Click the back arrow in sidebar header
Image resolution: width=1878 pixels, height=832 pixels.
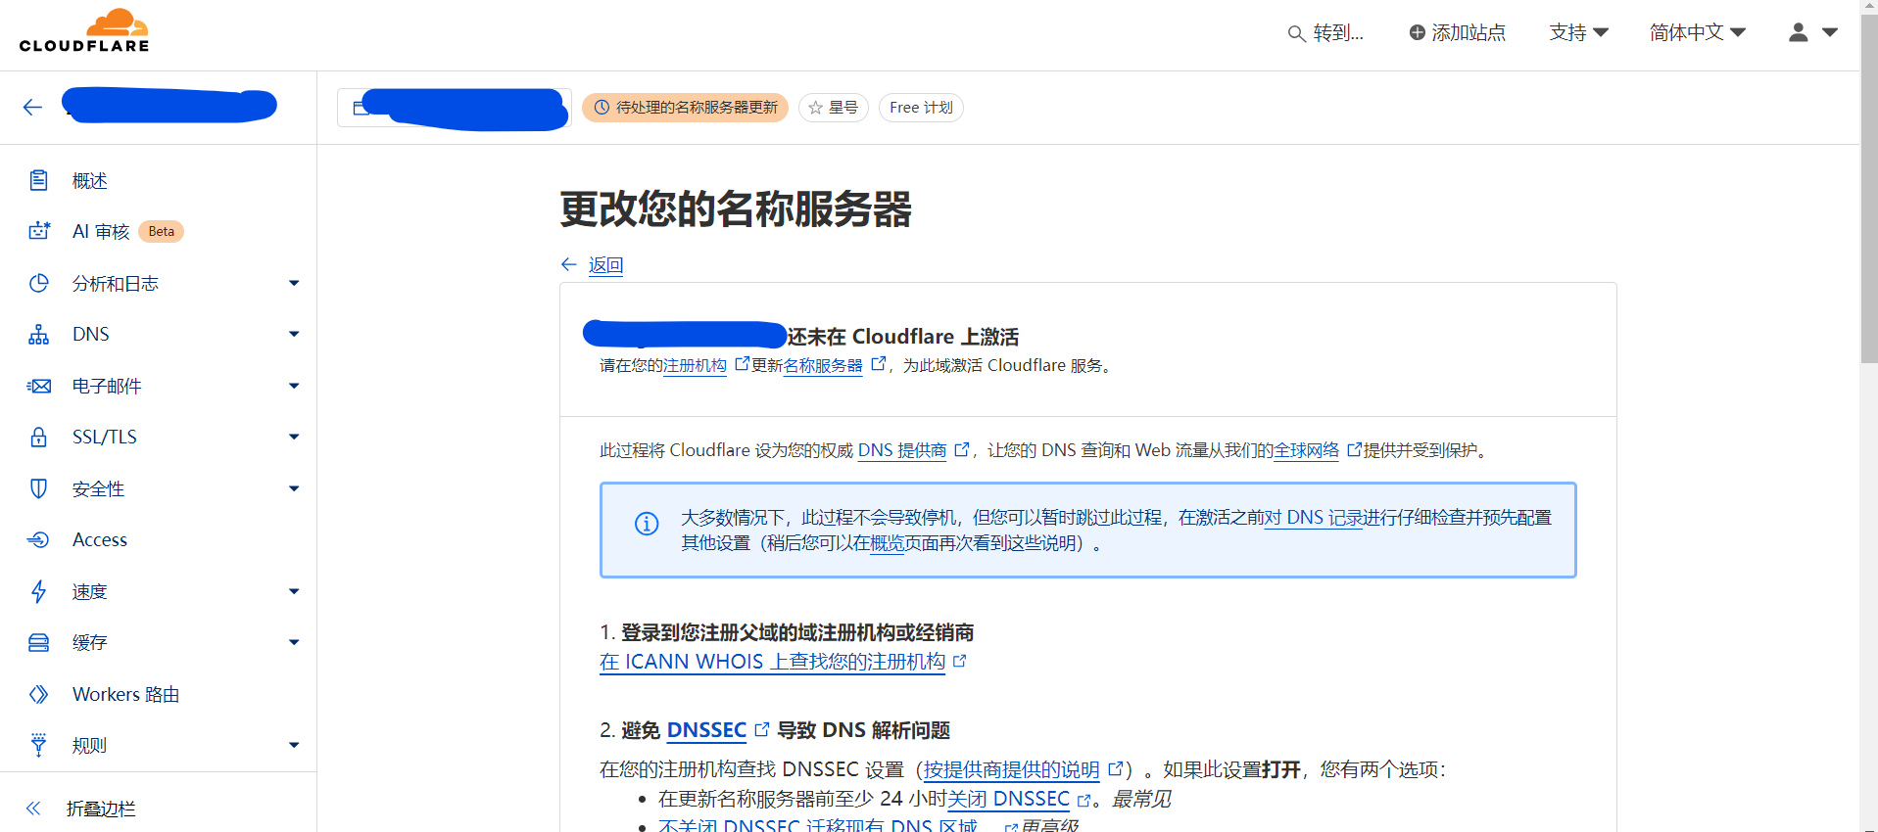(x=32, y=107)
